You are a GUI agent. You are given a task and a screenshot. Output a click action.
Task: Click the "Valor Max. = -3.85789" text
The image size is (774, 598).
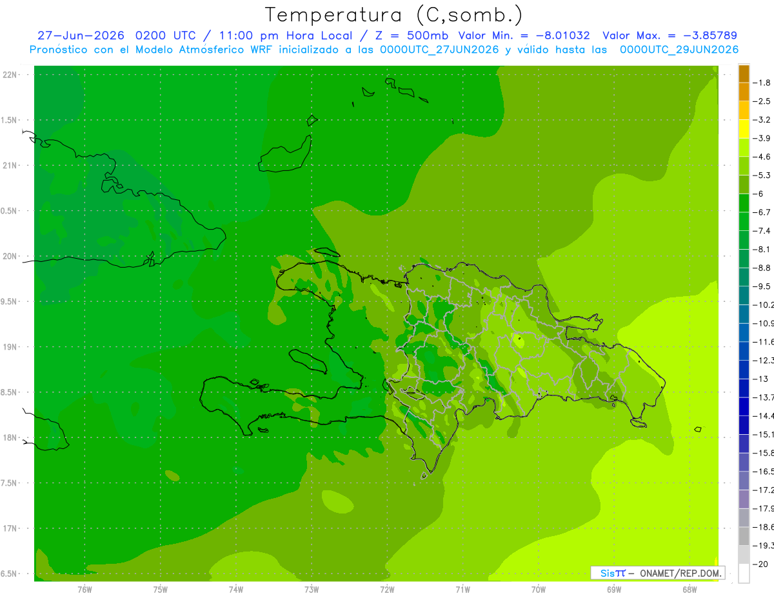coord(670,35)
